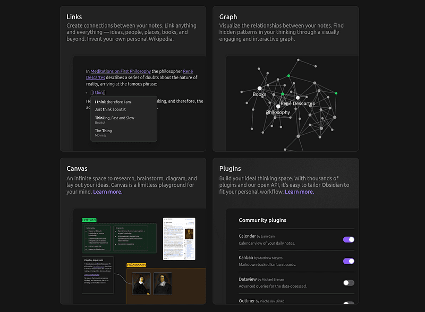Disable the Kanban plugin toggle
The height and width of the screenshot is (312, 425).
(348, 261)
